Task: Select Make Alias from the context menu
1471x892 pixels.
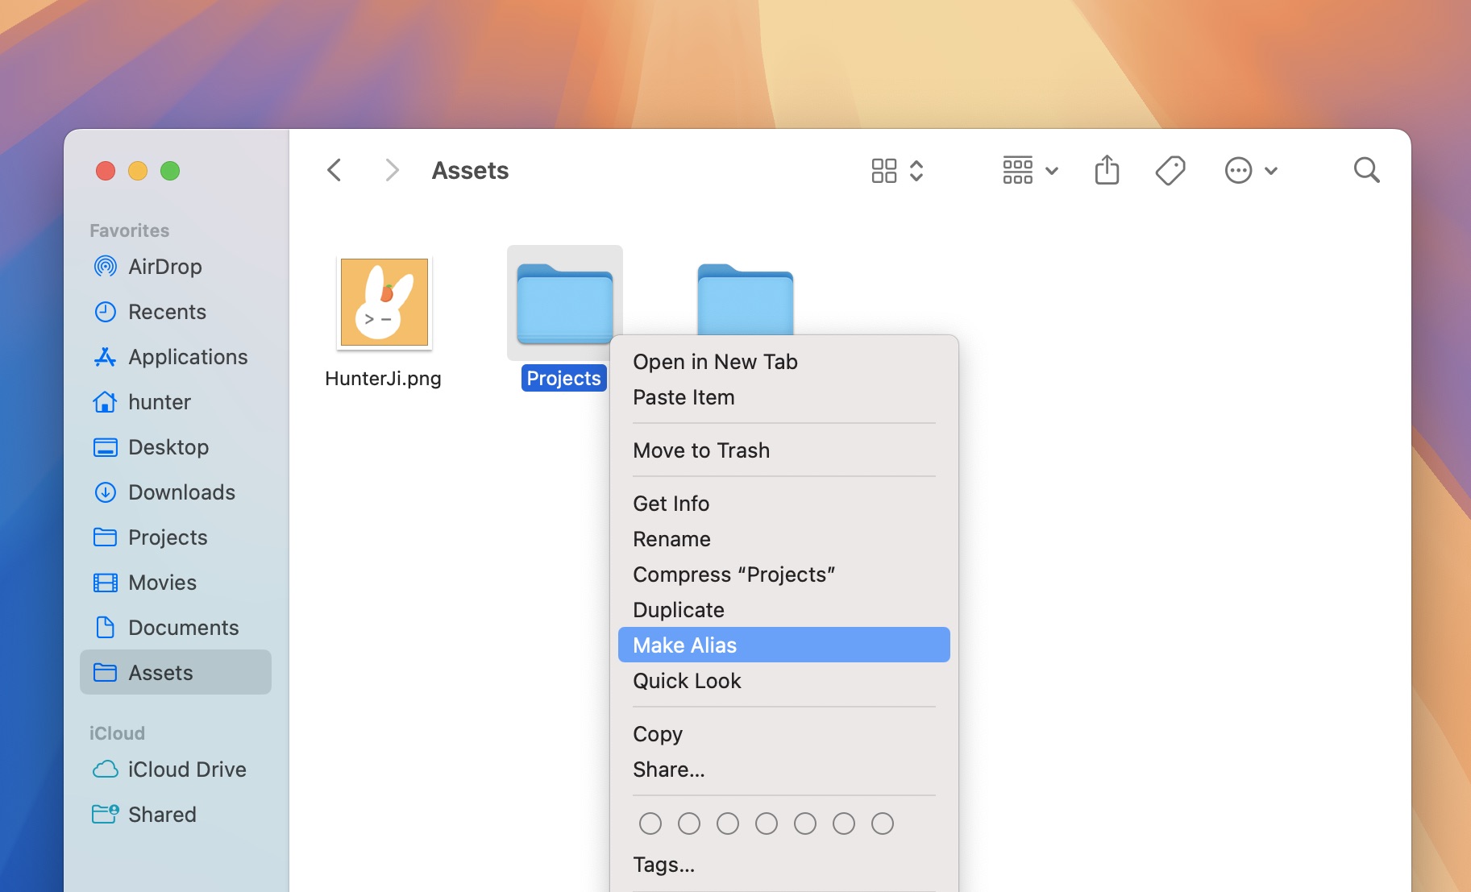Action: pyautogui.click(x=684, y=645)
